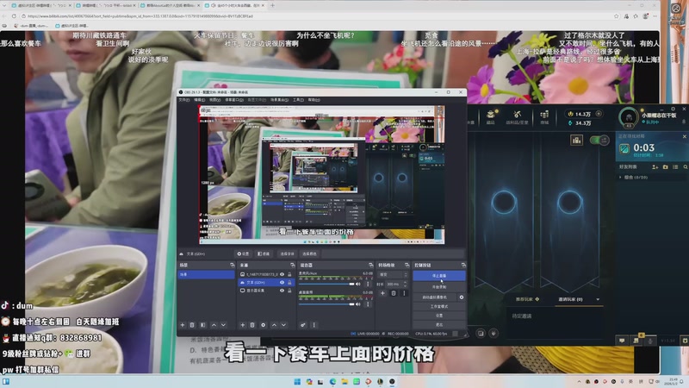Open virtual camera settings gear
This screenshot has height=388, width=689.
(x=462, y=297)
